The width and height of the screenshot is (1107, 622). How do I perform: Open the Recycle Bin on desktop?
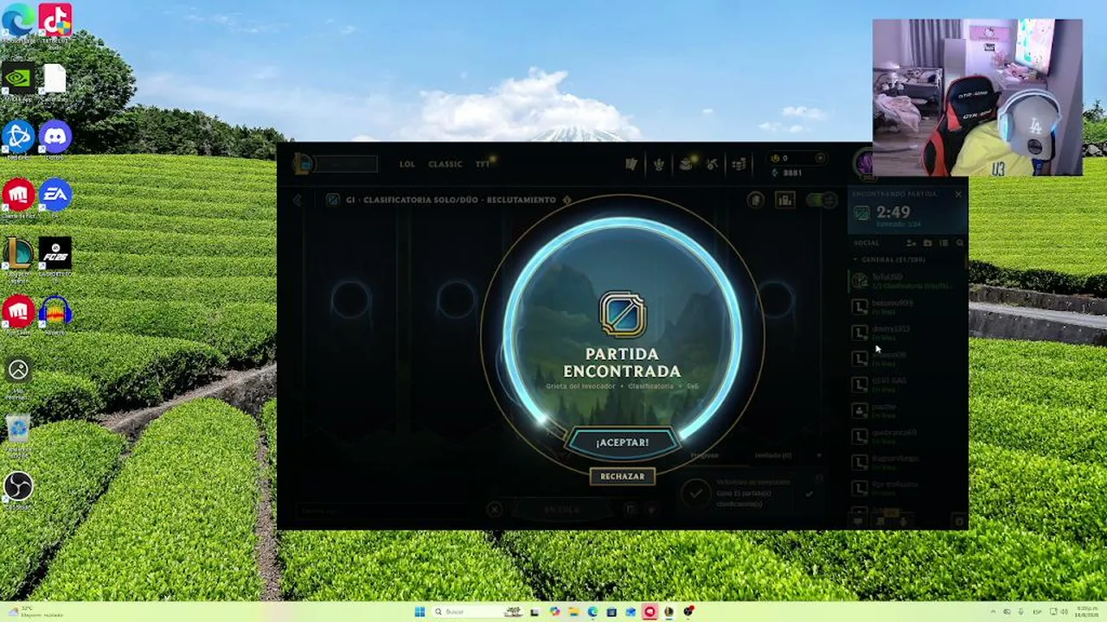click(18, 430)
